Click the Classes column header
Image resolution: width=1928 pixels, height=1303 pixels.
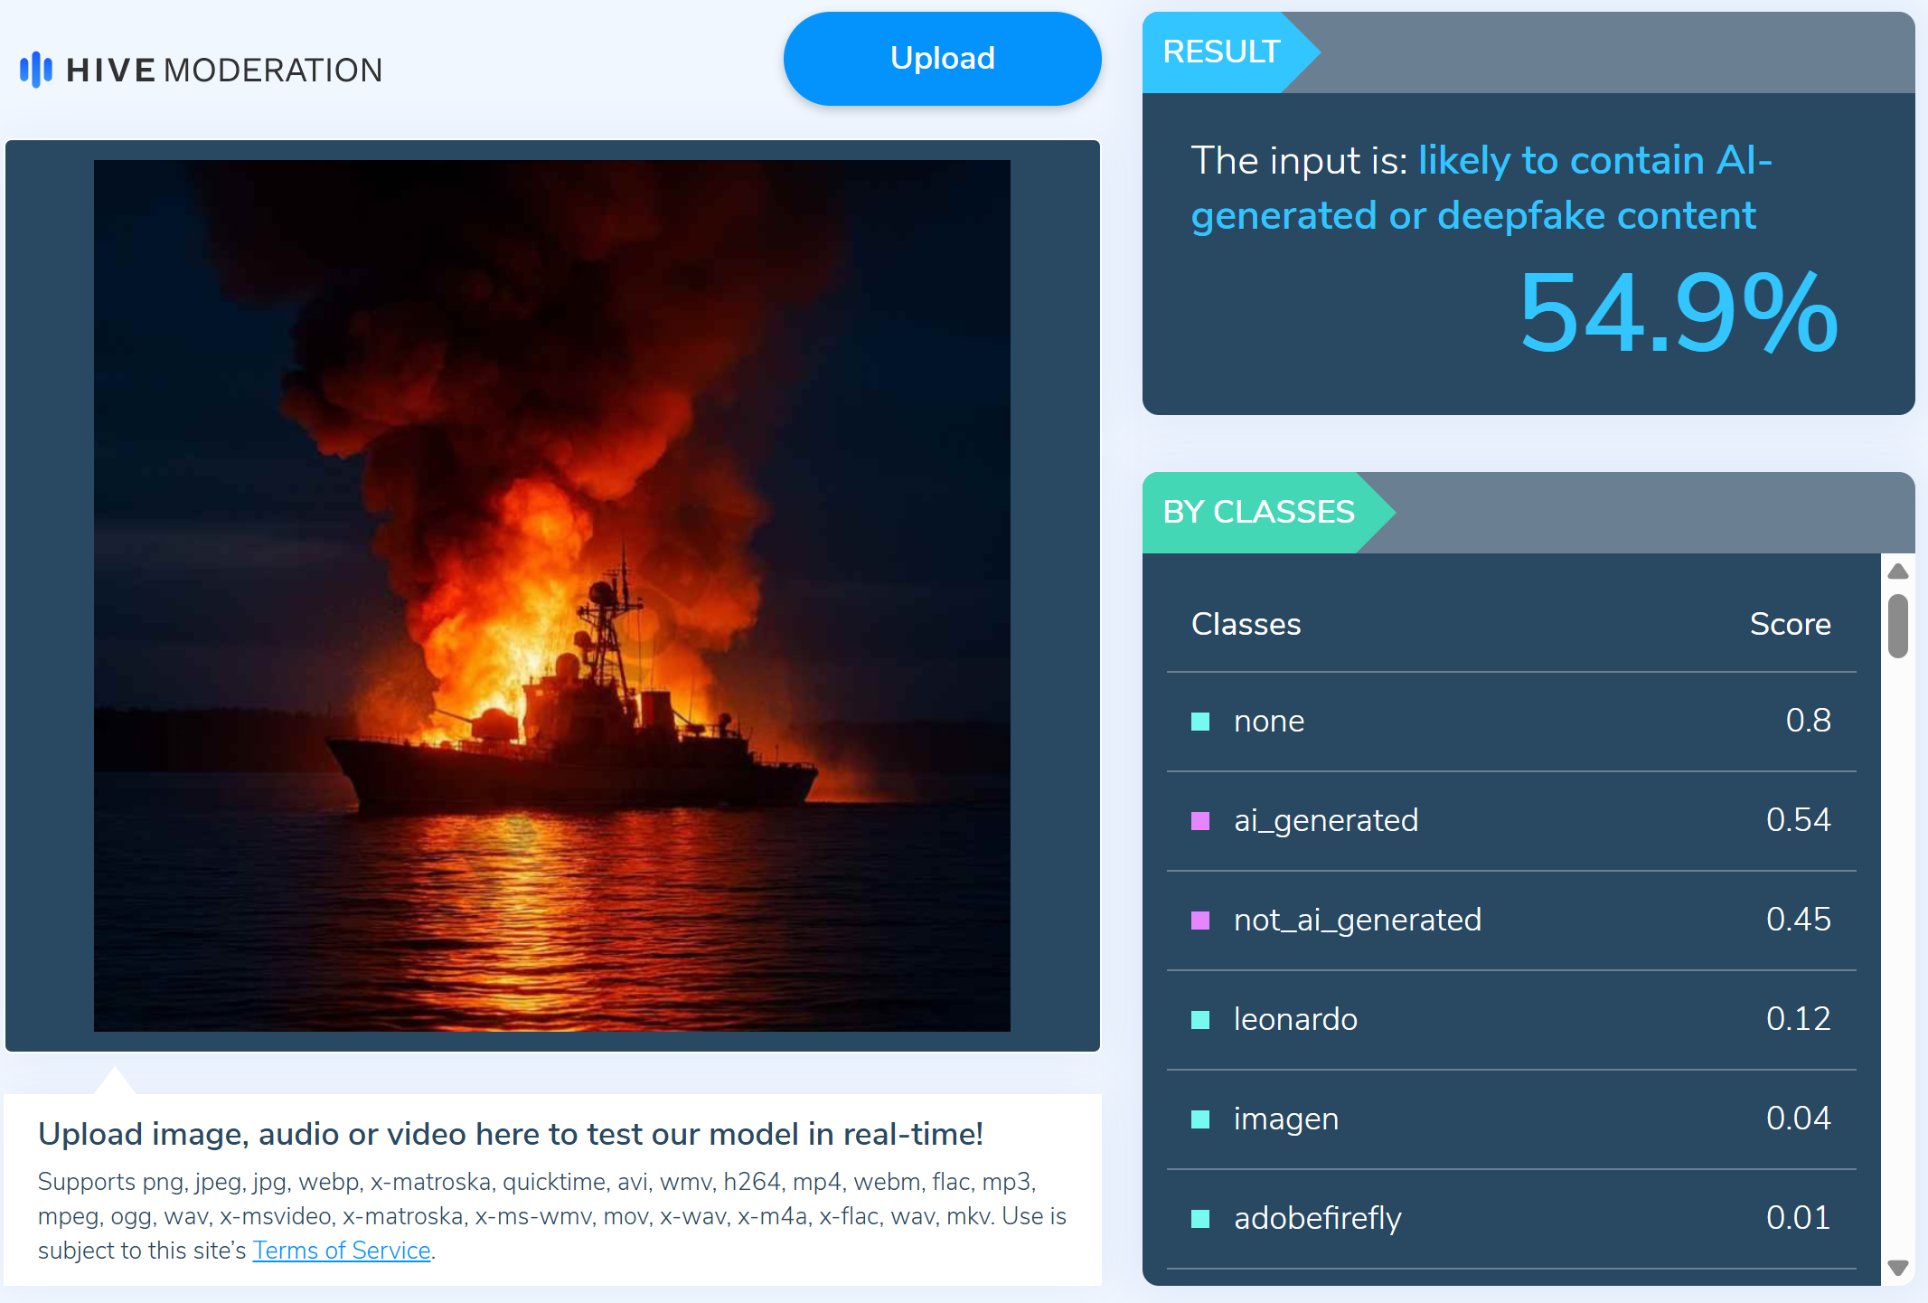pyautogui.click(x=1246, y=625)
